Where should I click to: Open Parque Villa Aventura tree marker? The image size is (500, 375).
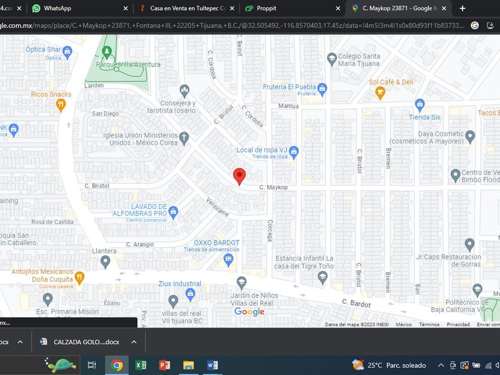(x=107, y=52)
